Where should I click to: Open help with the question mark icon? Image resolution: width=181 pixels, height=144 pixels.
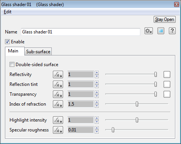click(172, 31)
